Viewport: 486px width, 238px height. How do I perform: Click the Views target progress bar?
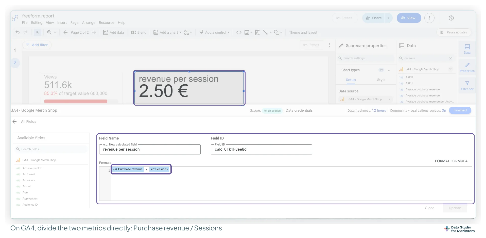[x=81, y=101]
